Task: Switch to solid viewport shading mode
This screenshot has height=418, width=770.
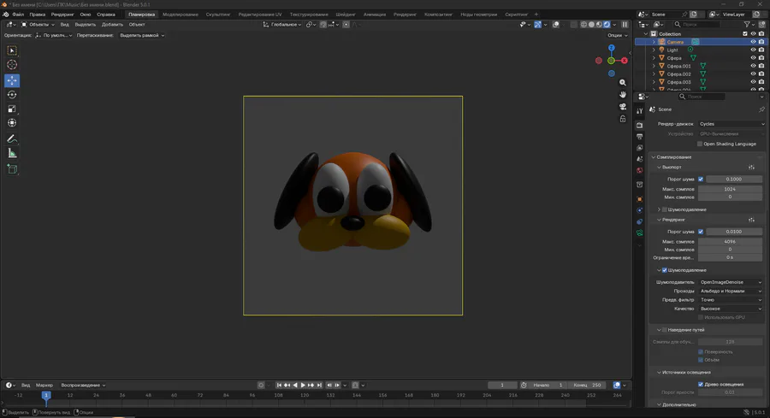Action: click(591, 25)
